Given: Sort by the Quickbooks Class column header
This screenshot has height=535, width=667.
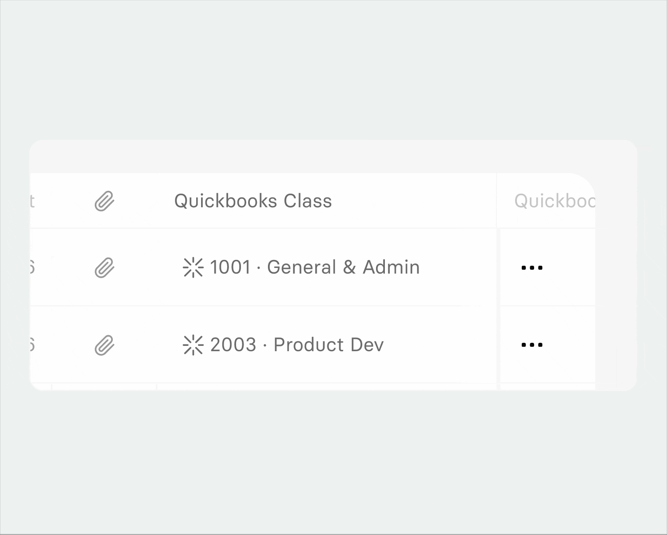Looking at the screenshot, I should tap(253, 201).
